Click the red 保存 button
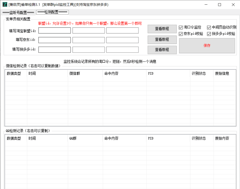Viewport: 240px width, 189px height. [x=207, y=46]
